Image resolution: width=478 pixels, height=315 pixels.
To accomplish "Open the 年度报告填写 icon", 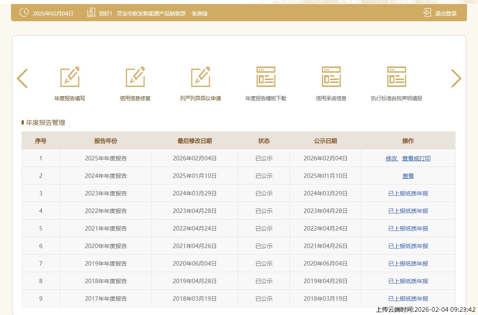I will (70, 77).
